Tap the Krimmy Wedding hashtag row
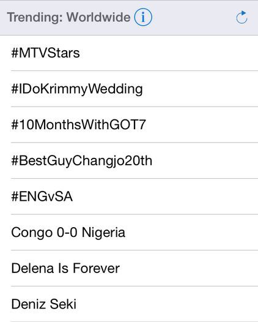This screenshot has width=258, height=322. click(129, 89)
